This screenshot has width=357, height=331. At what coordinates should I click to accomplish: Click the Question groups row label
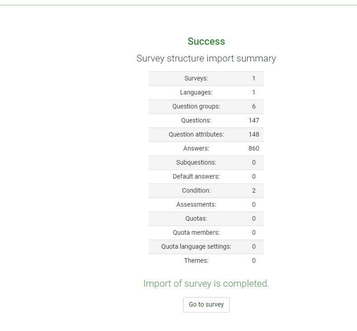click(x=196, y=106)
